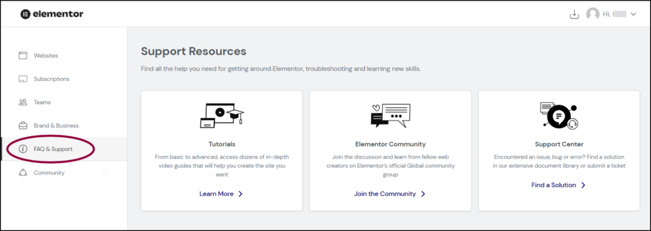Click the Join the Community link

pyautogui.click(x=385, y=194)
